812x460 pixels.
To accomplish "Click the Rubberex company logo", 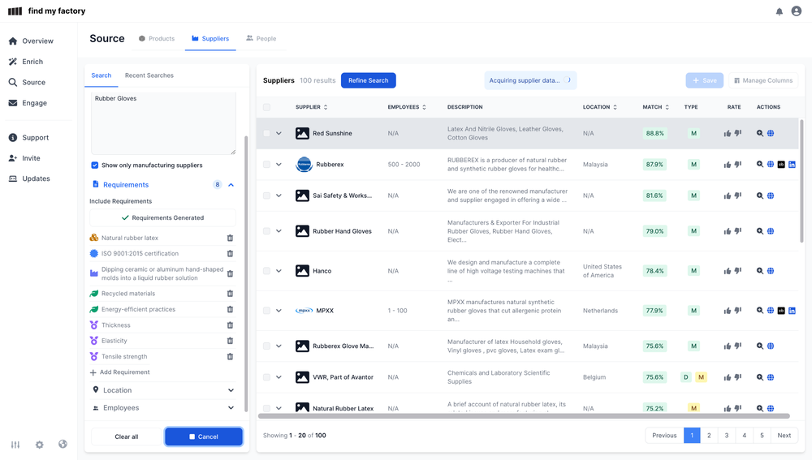I will pyautogui.click(x=304, y=165).
